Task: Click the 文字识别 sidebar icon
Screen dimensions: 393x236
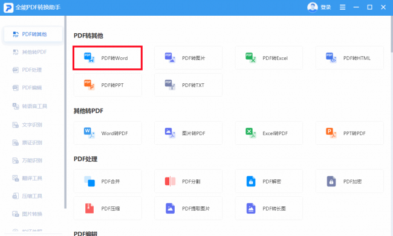Action: point(16,124)
